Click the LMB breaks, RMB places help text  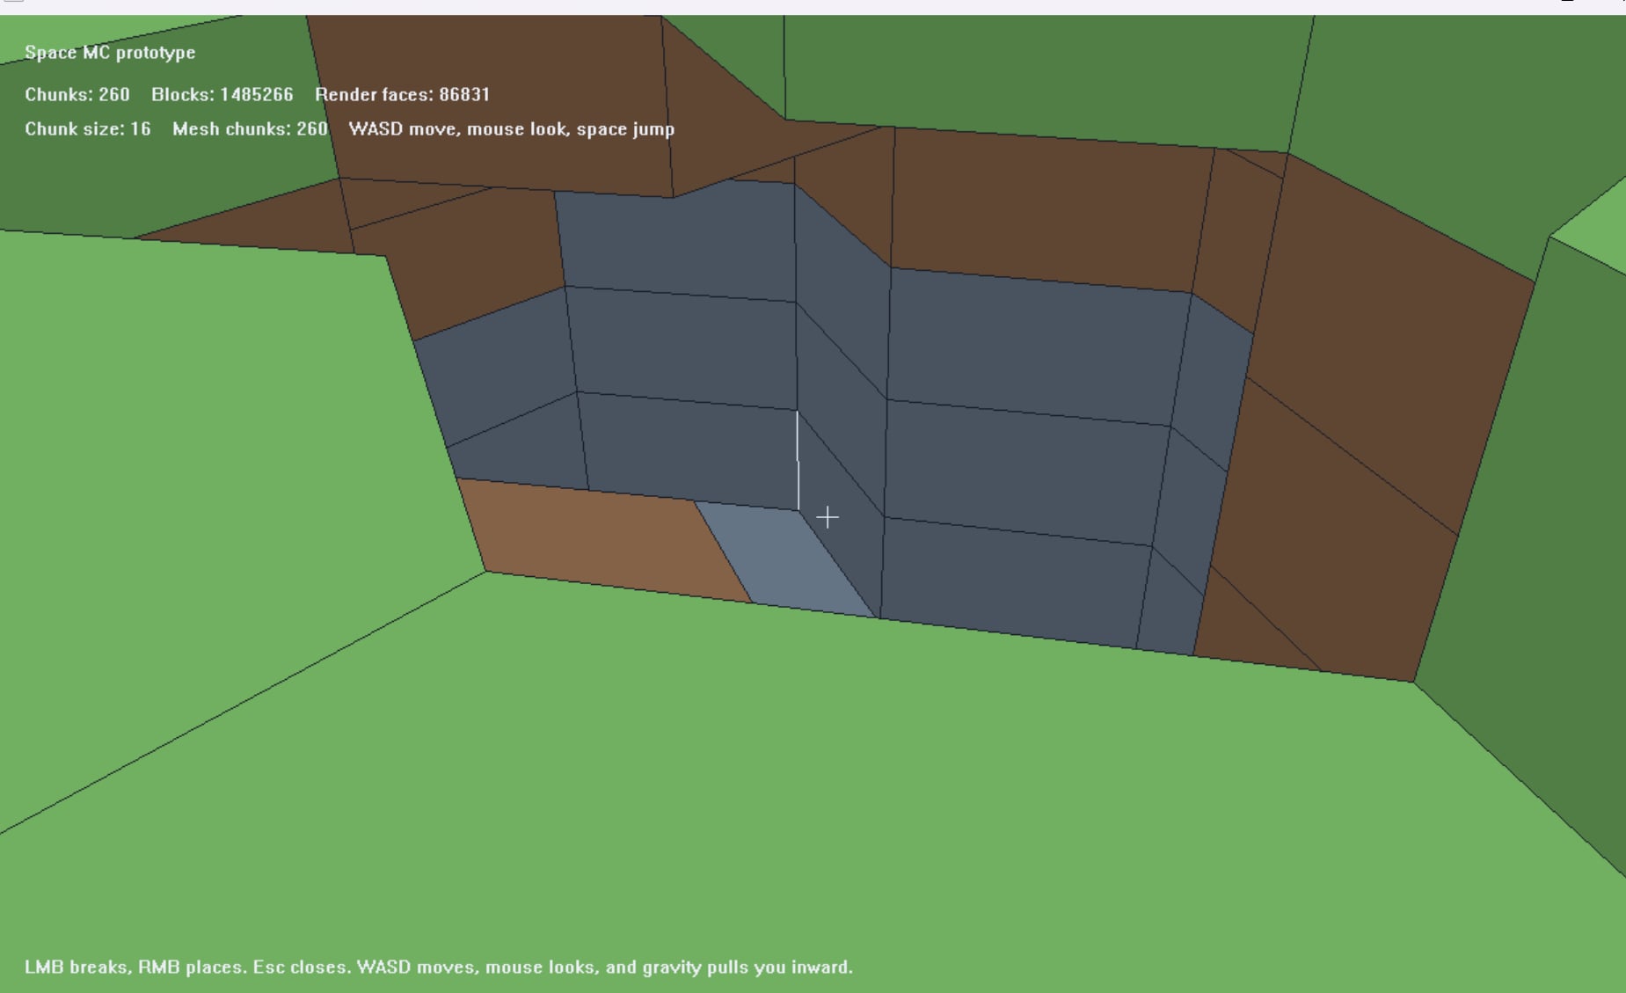coord(440,966)
